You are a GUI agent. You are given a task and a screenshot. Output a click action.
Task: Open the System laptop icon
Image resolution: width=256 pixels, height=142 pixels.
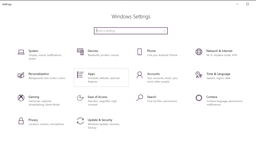(21, 52)
